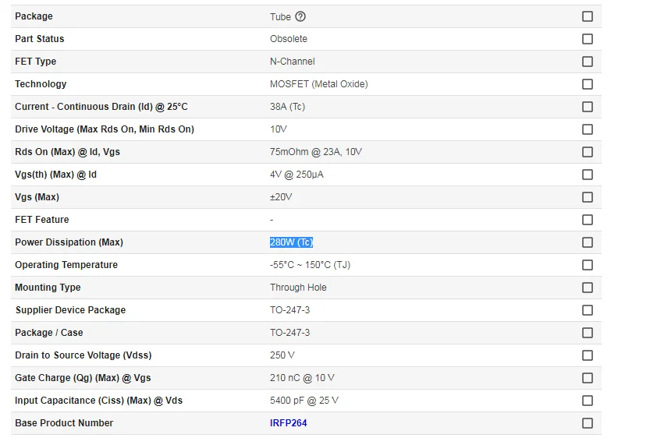Click the highlighted 280W (Tc) value
Viewport: 657px width, 445px height.
291,242
